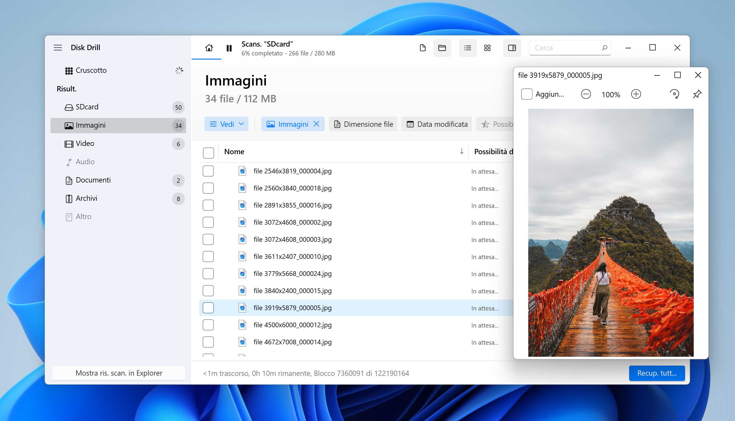Open Dimensione file filter
The height and width of the screenshot is (421, 735).
363,124
